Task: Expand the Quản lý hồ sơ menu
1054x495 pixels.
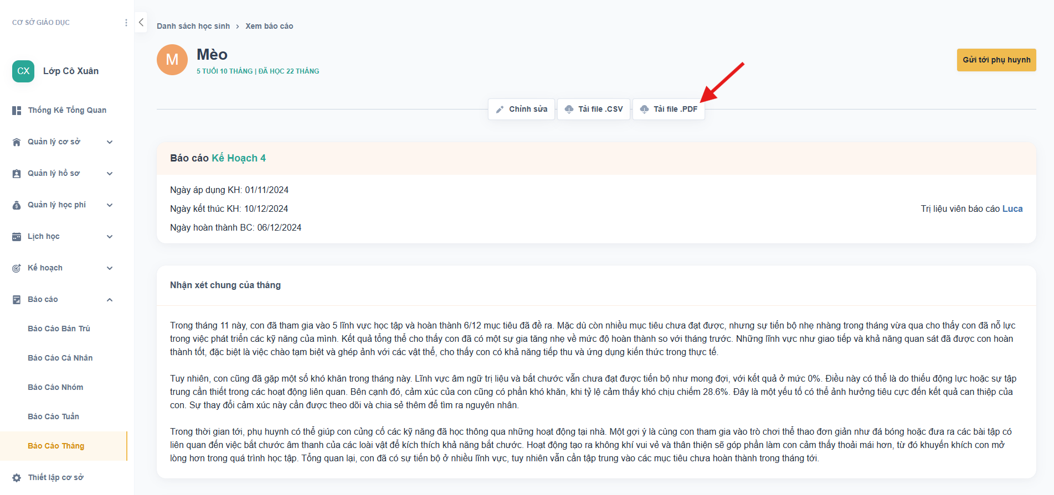Action: (x=110, y=174)
